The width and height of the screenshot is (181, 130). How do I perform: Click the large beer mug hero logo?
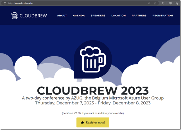click(93, 59)
